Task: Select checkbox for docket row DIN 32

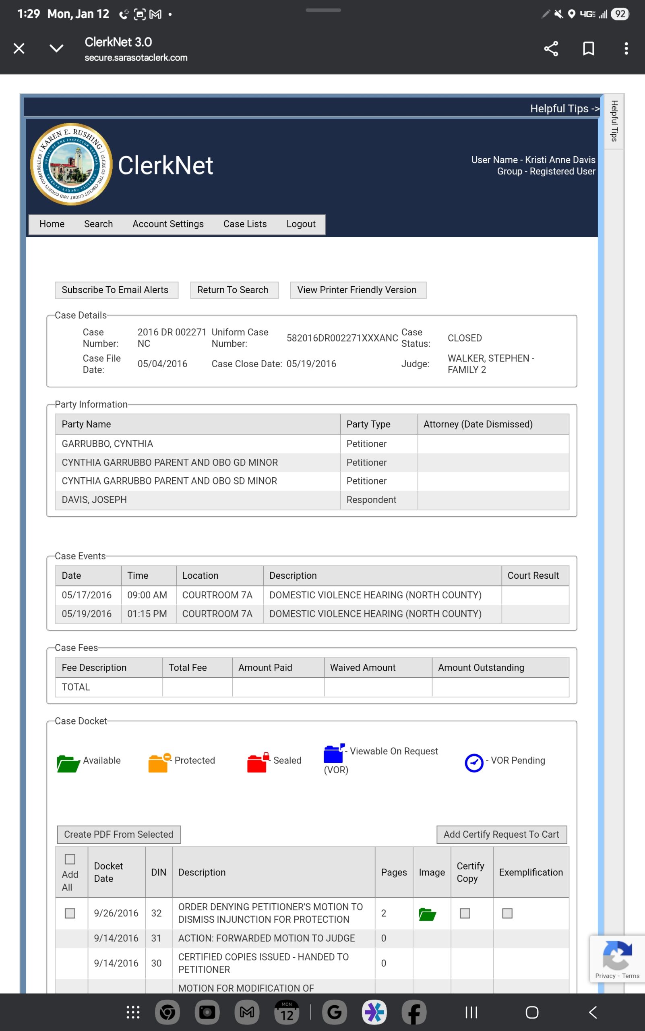Action: point(70,913)
